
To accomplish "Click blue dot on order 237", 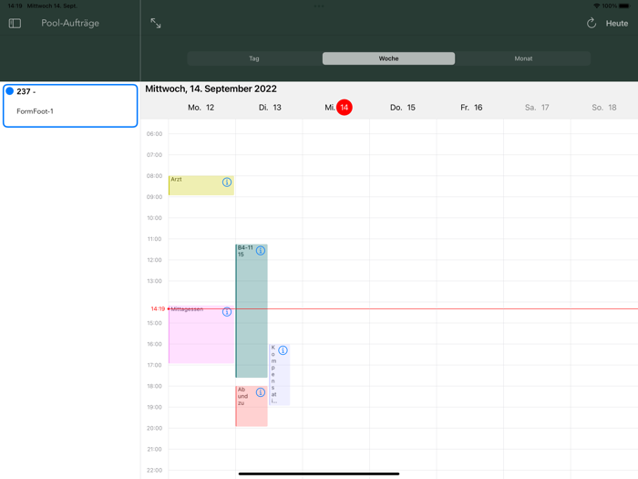I will click(x=10, y=91).
